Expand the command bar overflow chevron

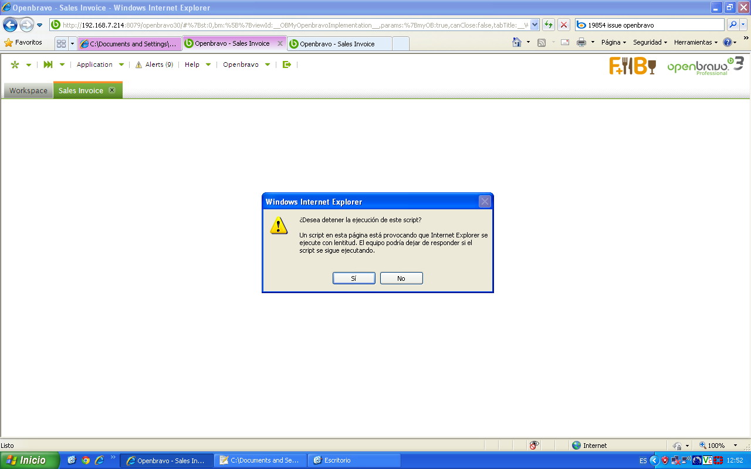[746, 39]
